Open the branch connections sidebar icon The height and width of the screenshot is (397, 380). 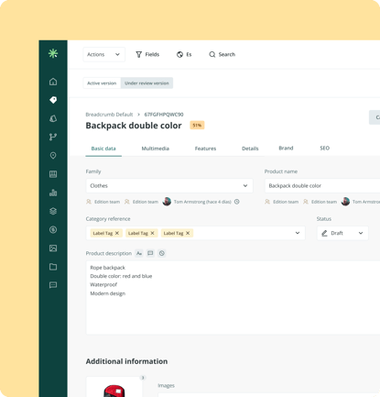53,137
